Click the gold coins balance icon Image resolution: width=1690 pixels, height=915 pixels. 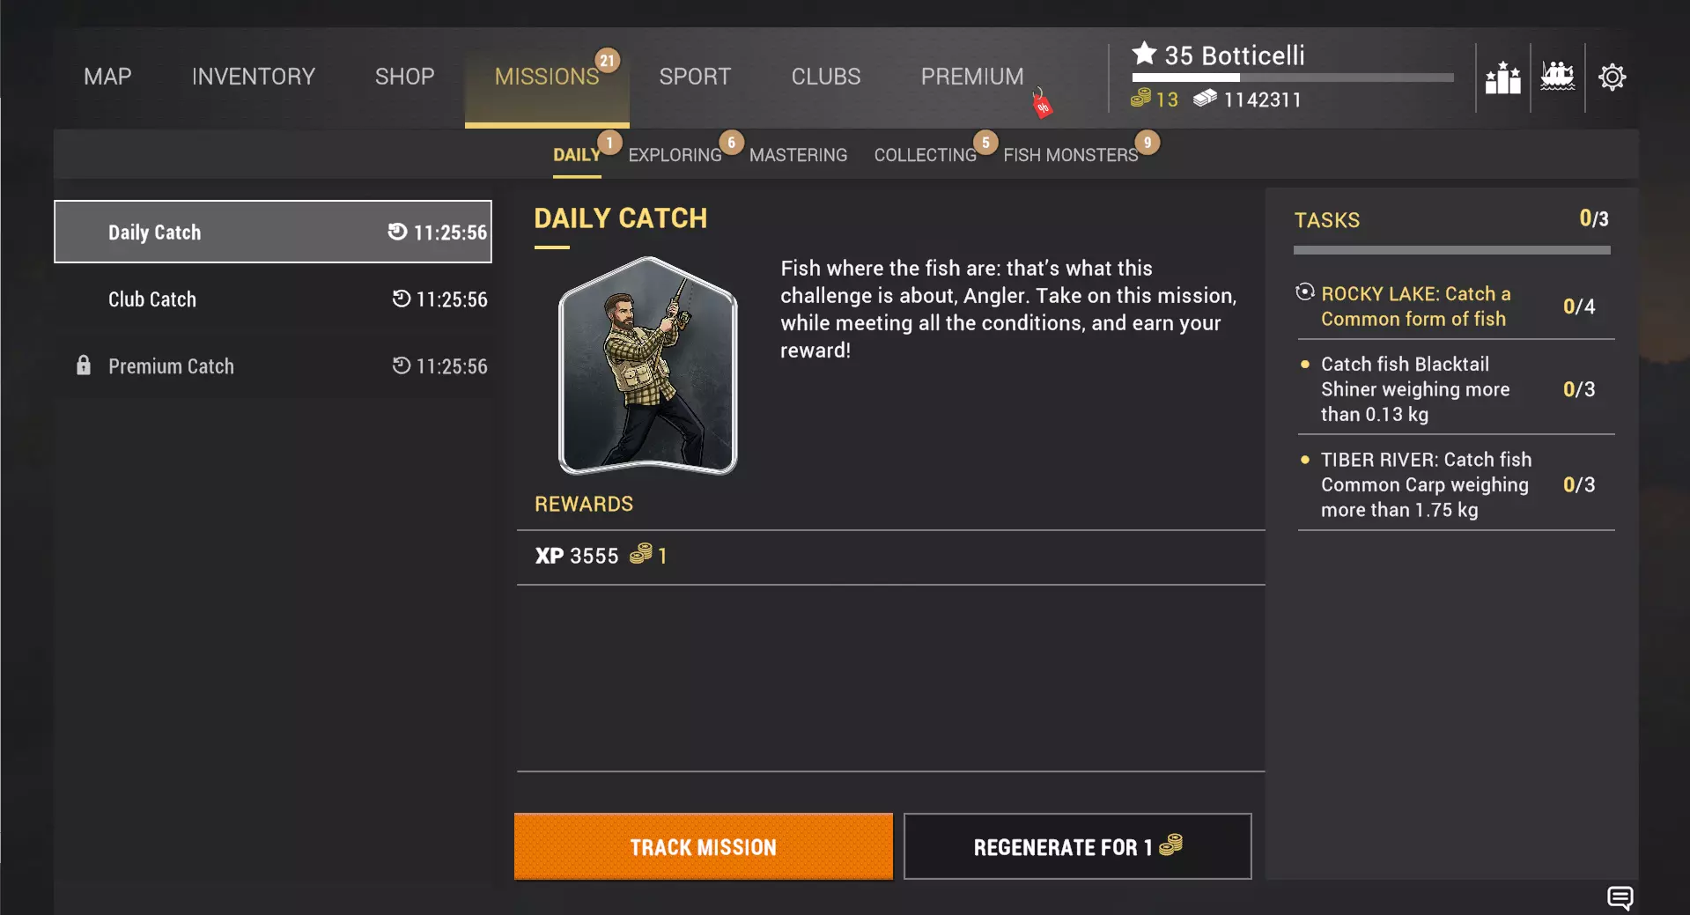click(1140, 99)
